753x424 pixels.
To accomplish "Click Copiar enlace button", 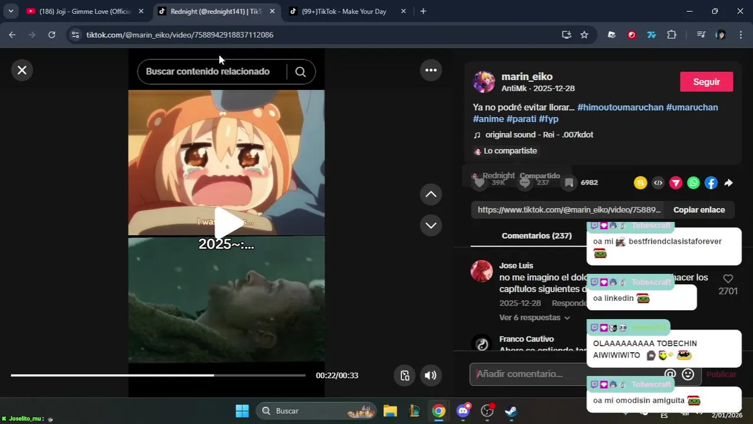I will 699,210.
